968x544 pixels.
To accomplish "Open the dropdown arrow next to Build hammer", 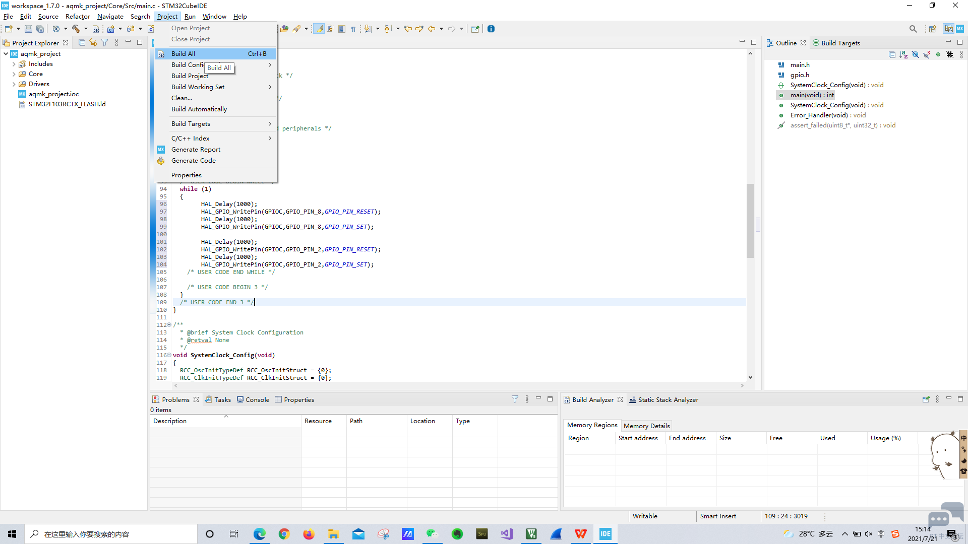I will 86,29.
